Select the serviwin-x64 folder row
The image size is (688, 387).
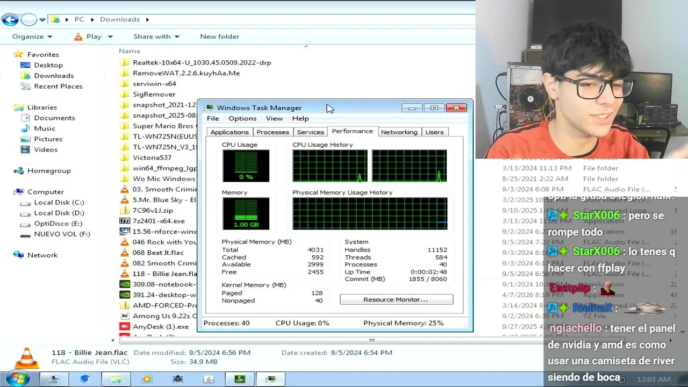[x=154, y=84]
